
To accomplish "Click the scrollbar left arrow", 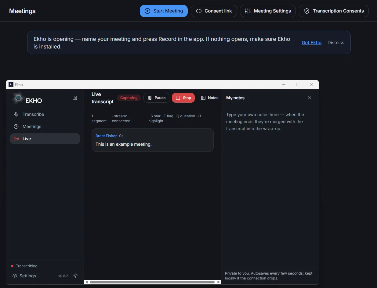I will point(87,282).
